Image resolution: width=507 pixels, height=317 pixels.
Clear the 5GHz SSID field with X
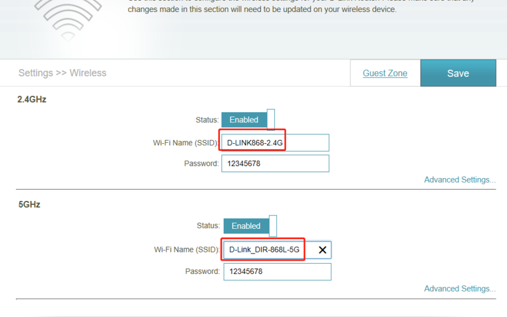323,250
